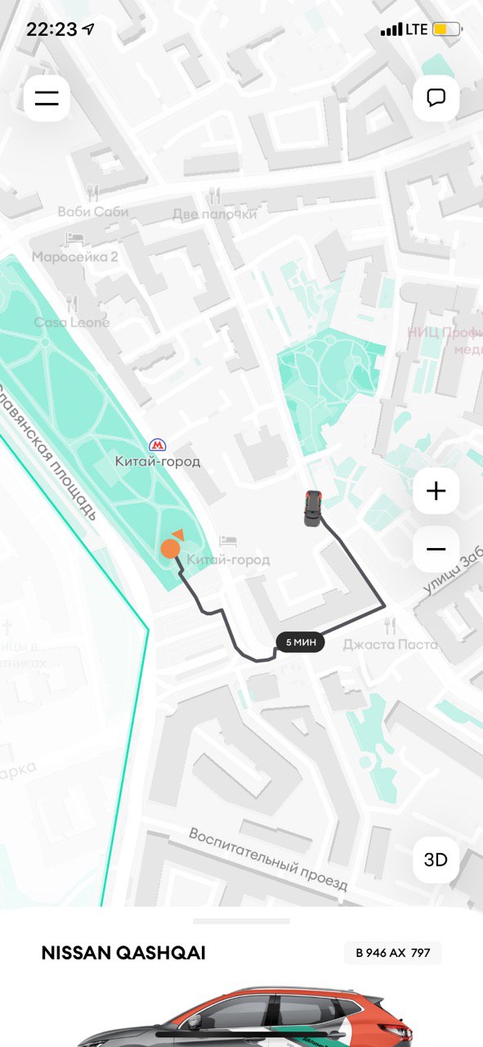Select the Две палочки restaurant marker
The width and height of the screenshot is (483, 1047).
pyautogui.click(x=215, y=195)
